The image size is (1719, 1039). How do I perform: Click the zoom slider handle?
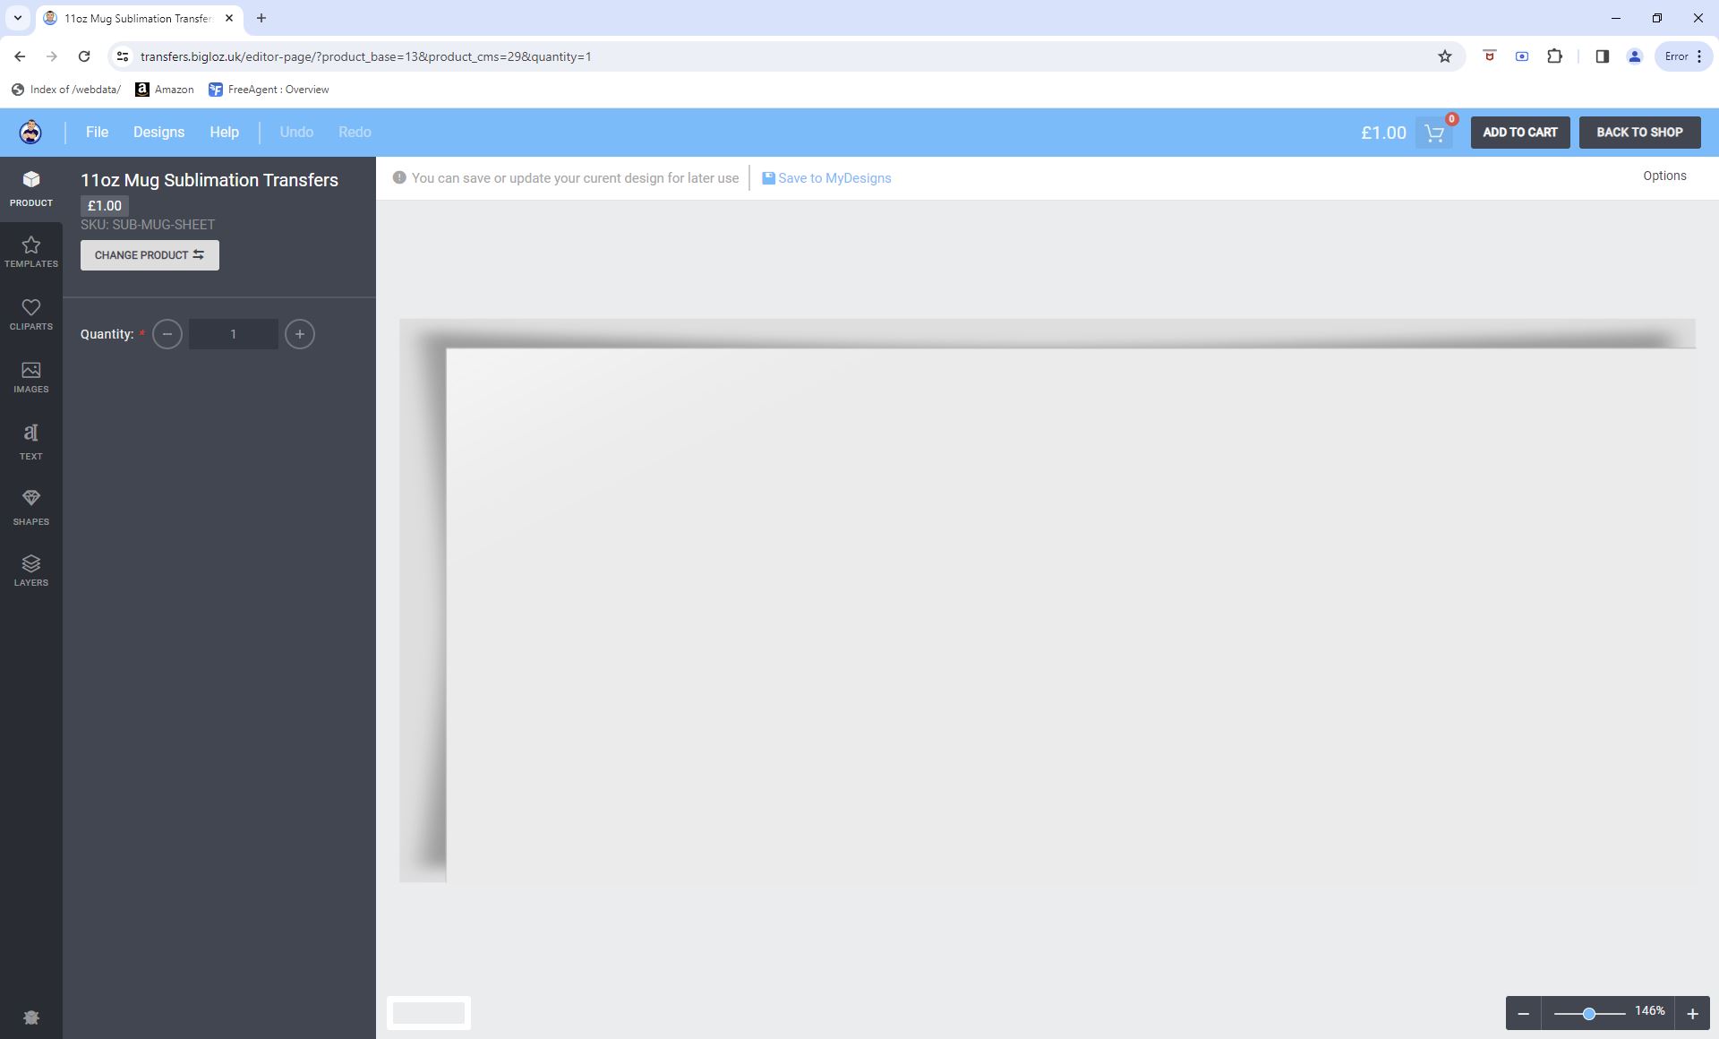point(1588,1014)
